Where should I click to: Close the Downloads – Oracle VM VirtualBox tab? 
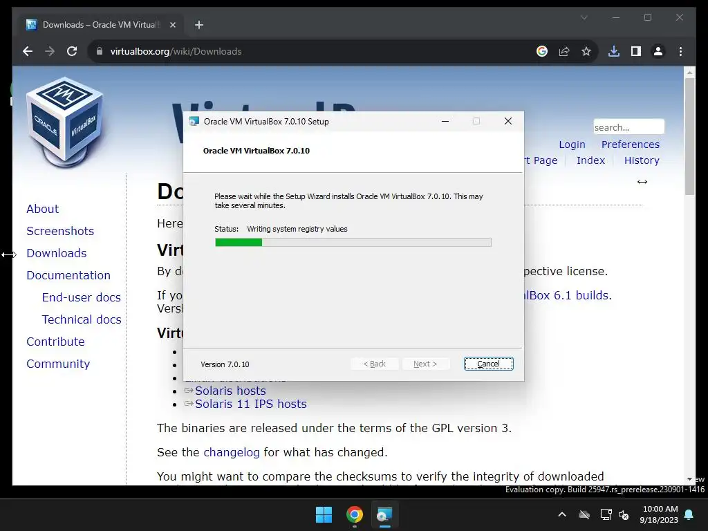tap(172, 25)
